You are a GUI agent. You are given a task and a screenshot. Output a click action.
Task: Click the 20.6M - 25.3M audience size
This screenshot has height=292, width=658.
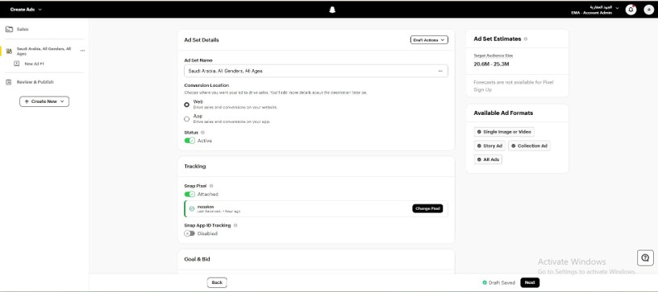(491, 64)
